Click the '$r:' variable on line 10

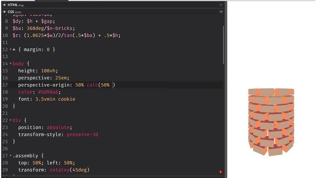(x=17, y=36)
